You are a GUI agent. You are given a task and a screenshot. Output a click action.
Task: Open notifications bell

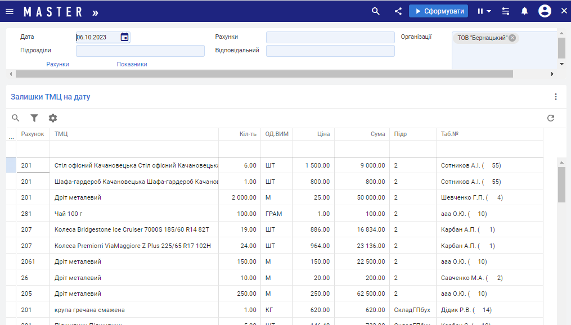pyautogui.click(x=524, y=11)
